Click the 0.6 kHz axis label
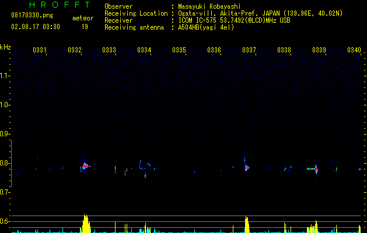This screenshot has height=233, width=367. [x=4, y=221]
